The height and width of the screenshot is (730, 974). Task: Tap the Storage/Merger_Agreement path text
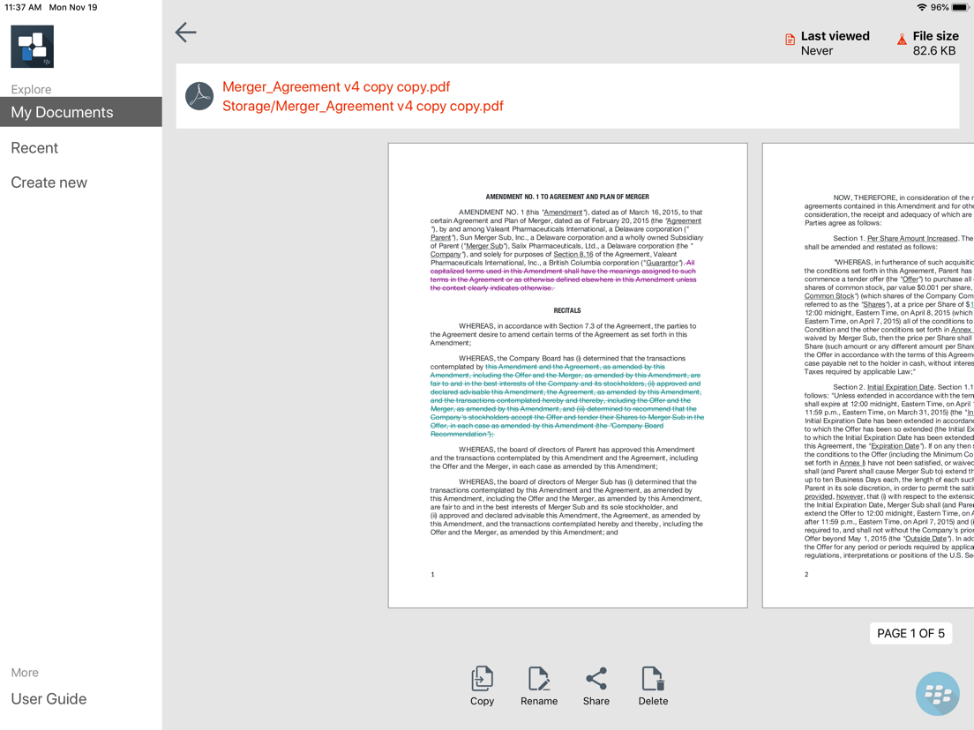(x=363, y=106)
